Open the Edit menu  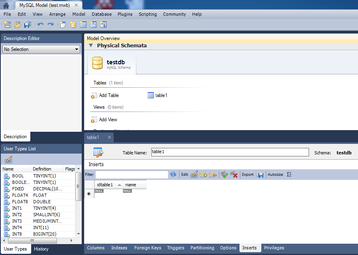point(22,14)
